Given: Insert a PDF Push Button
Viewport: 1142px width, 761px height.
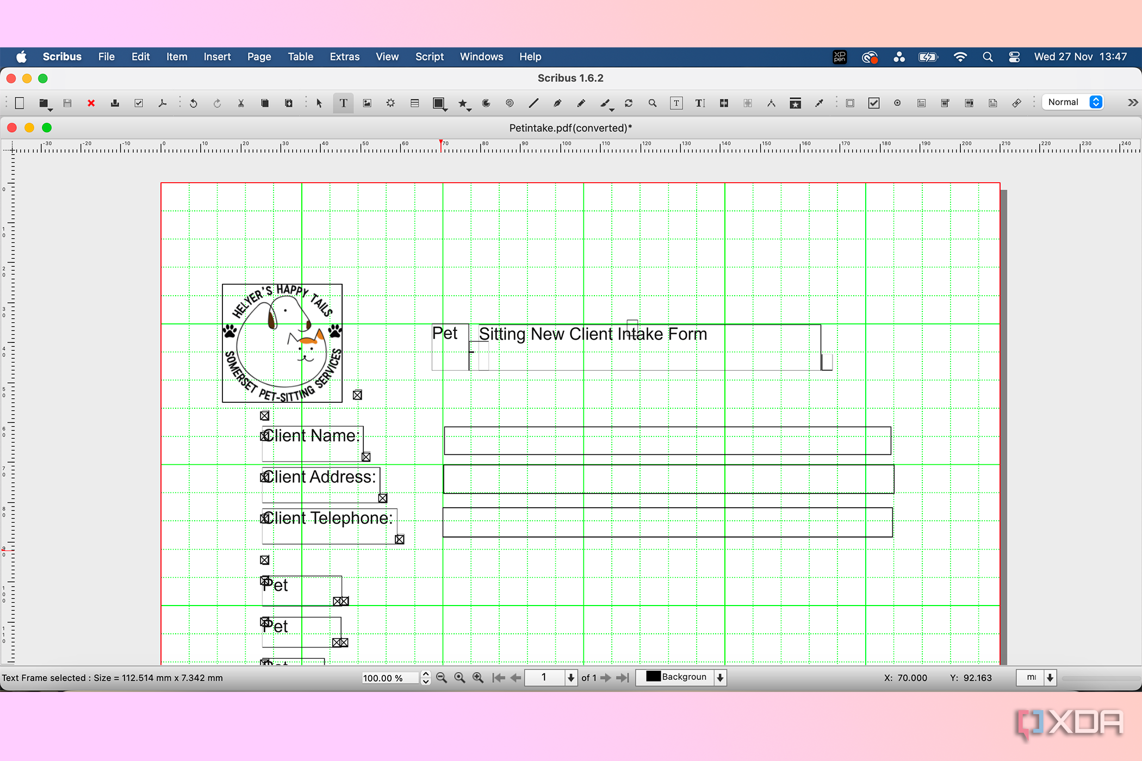Looking at the screenshot, I should click(850, 103).
